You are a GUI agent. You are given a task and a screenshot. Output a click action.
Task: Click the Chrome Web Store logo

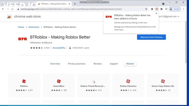9,16
